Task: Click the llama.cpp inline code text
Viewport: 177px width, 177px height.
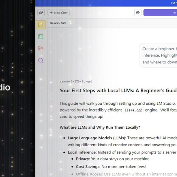Action: point(131,110)
